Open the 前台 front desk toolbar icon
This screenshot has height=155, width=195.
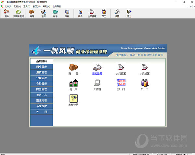tap(7, 13)
